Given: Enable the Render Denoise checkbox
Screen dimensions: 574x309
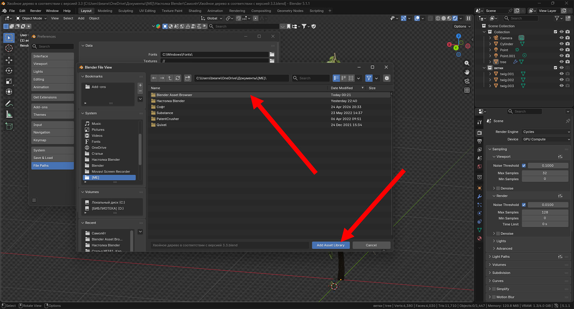Looking at the screenshot, I should [x=498, y=234].
